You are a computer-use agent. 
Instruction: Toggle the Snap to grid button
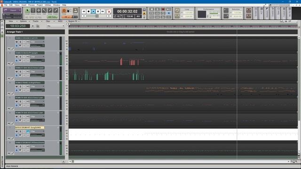(64, 10)
